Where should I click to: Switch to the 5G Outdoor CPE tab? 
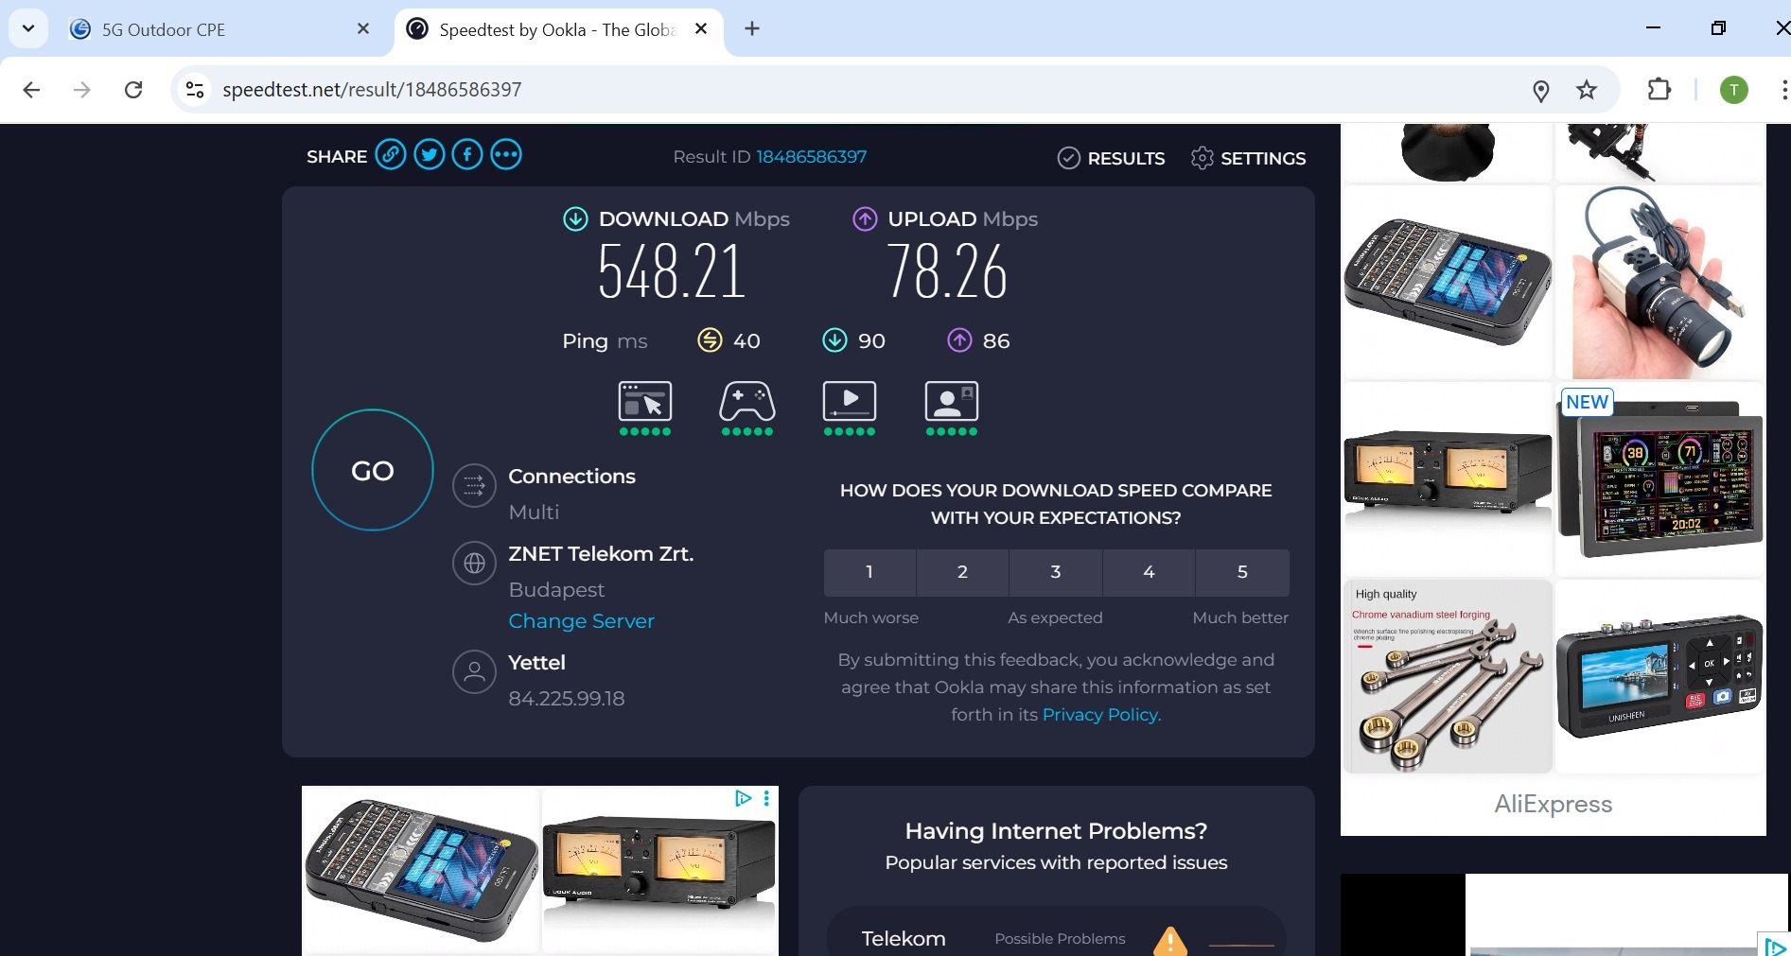click(x=219, y=29)
